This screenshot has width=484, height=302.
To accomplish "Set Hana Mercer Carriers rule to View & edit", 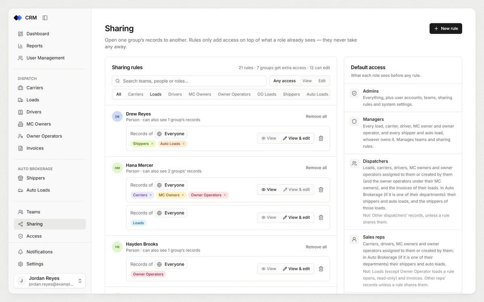I will (x=296, y=190).
